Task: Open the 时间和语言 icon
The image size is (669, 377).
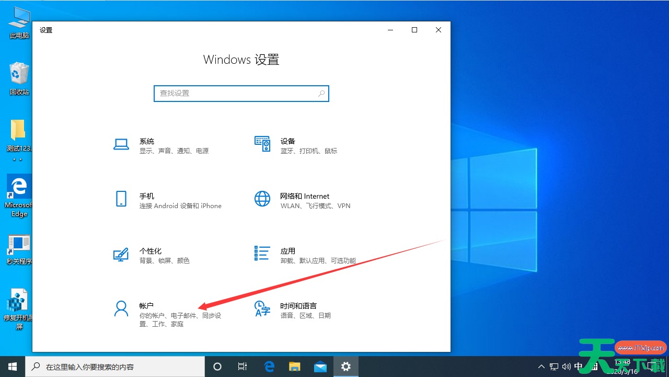Action: point(262,309)
